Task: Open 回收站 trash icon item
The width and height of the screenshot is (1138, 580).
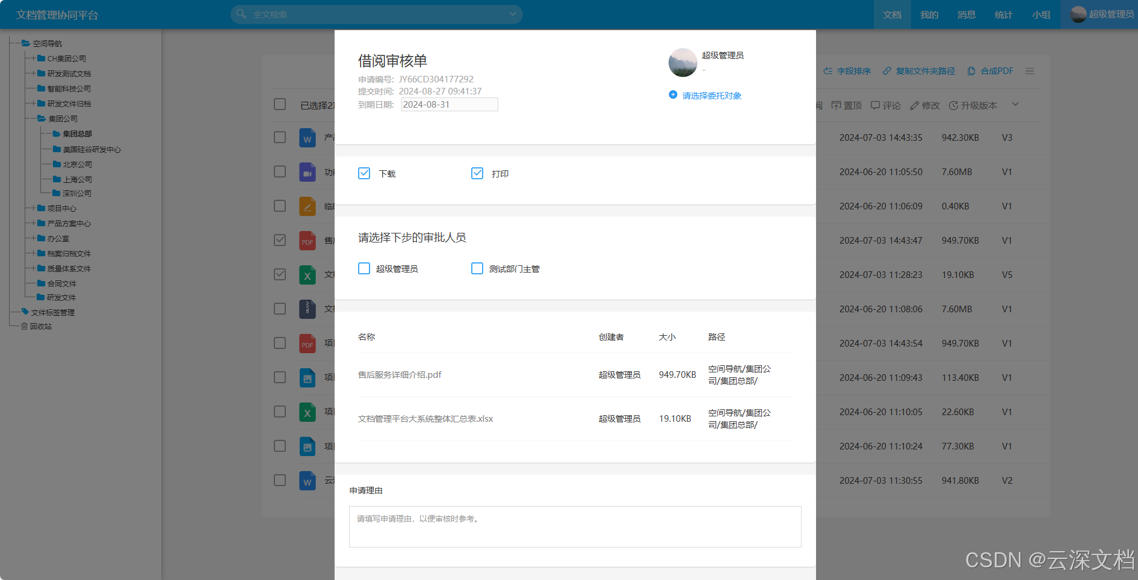Action: (24, 326)
